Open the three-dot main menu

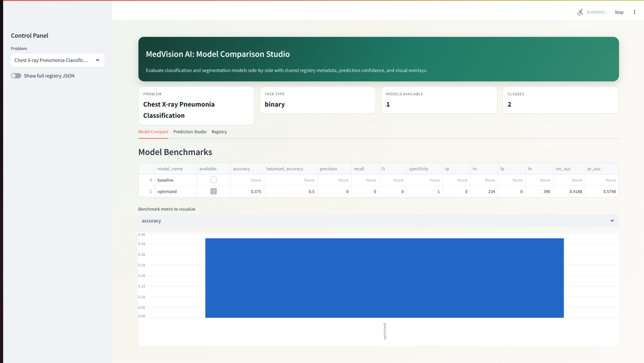pos(634,12)
